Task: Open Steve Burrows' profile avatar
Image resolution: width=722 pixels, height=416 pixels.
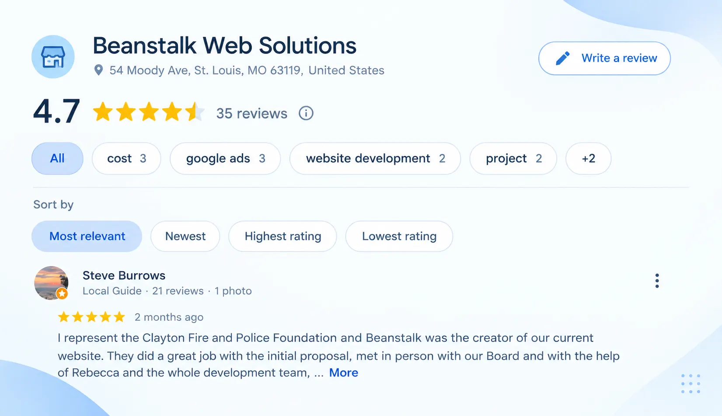Action: point(51,283)
